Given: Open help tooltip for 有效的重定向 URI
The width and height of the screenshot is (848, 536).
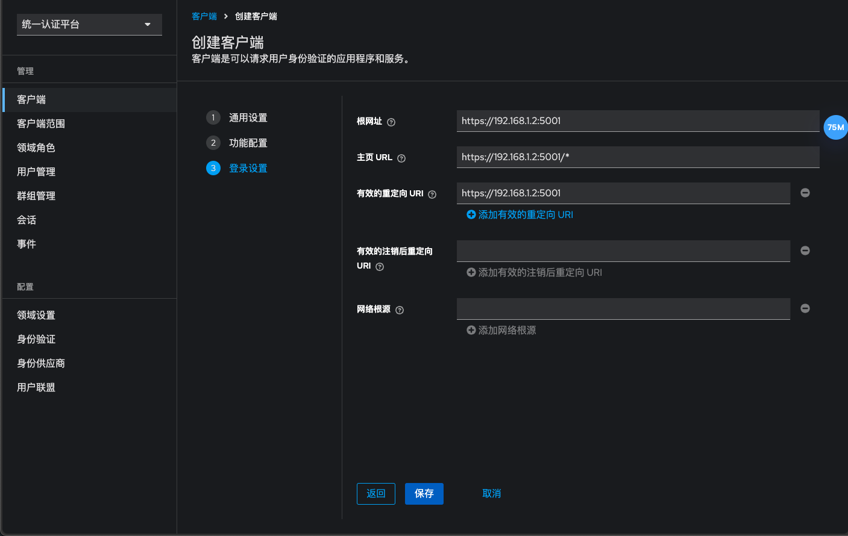Looking at the screenshot, I should [432, 195].
